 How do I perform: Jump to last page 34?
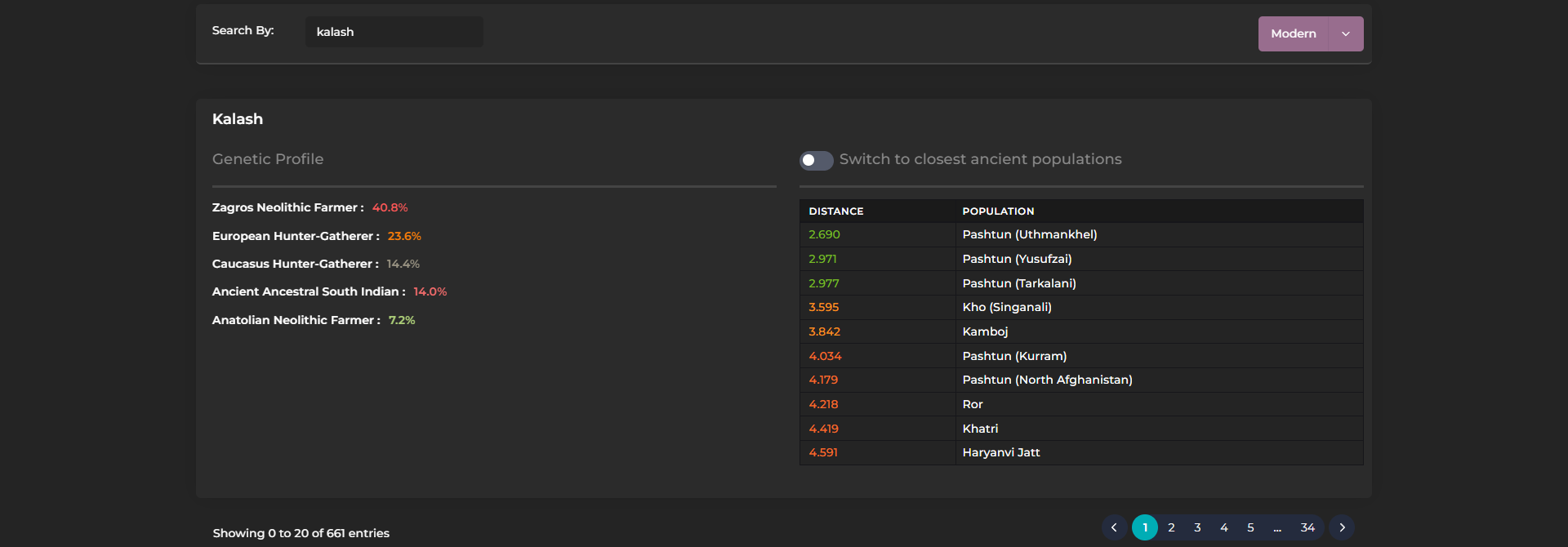click(1307, 527)
